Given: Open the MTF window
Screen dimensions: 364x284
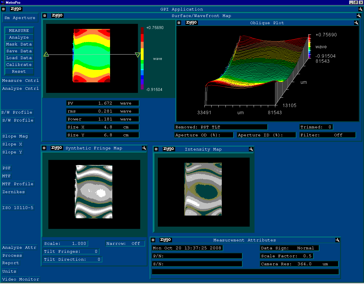Looking at the screenshot, I should click(7, 176).
